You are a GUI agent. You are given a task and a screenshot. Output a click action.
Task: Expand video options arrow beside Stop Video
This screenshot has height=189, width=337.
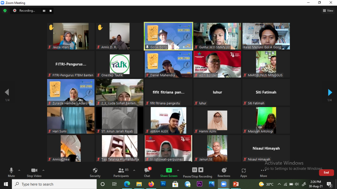click(43, 170)
